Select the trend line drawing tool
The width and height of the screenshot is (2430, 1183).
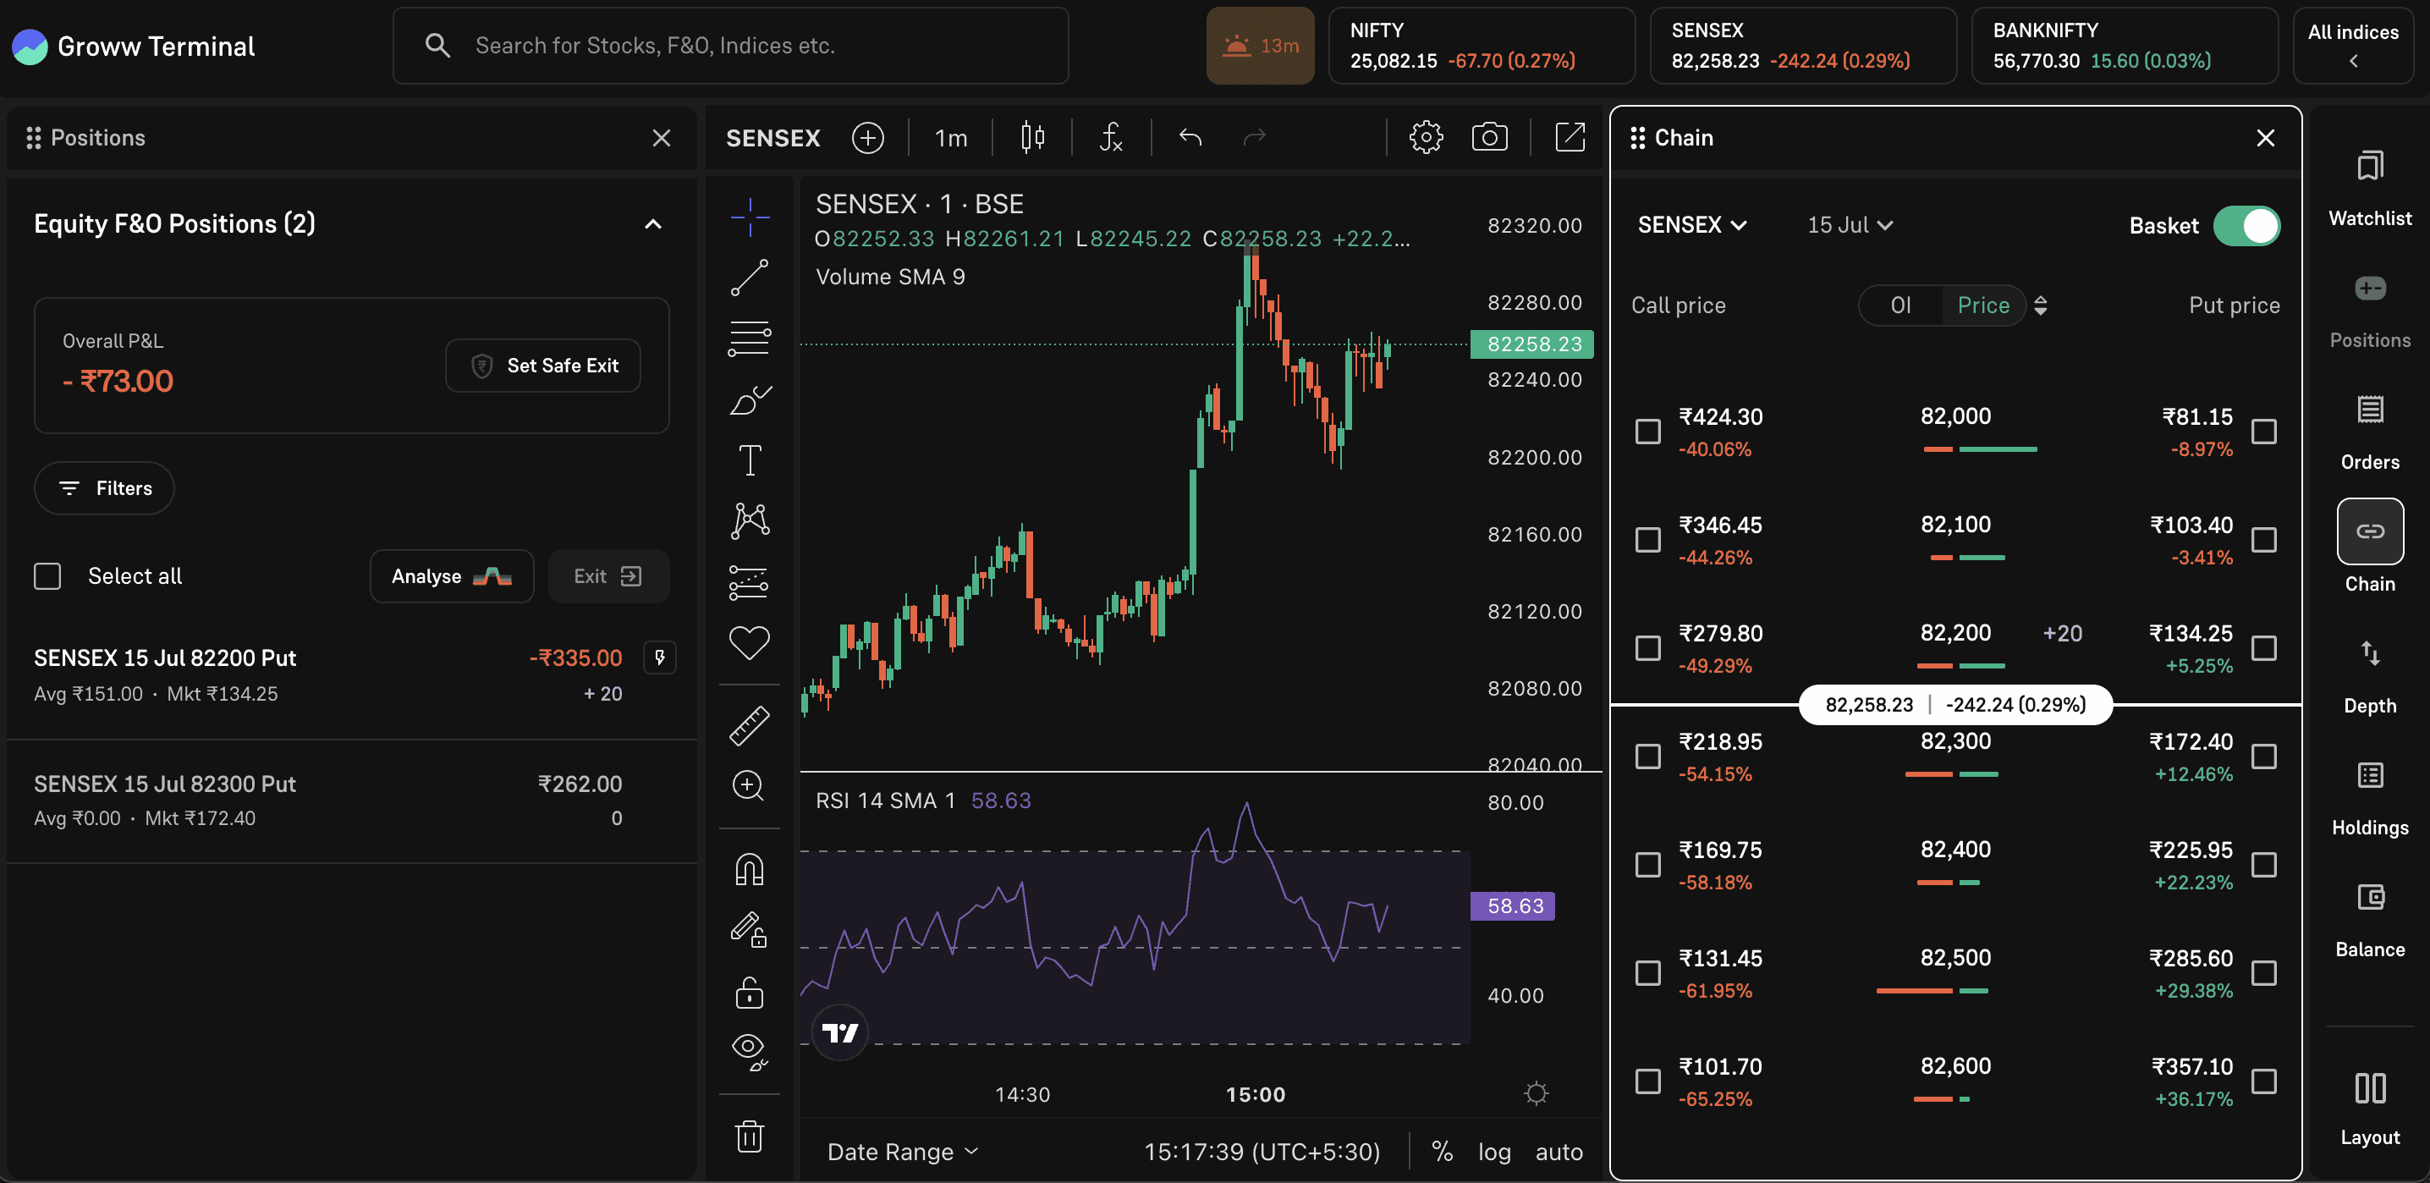pos(748,278)
